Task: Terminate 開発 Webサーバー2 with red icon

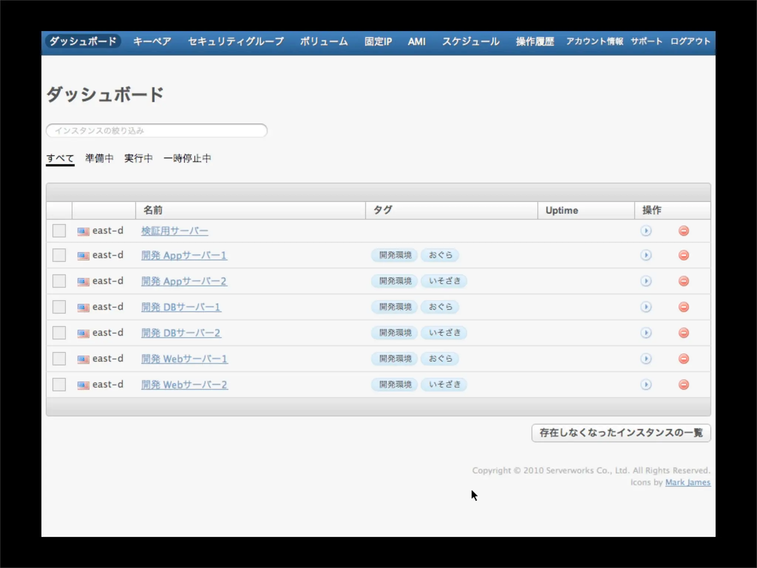Action: 683,385
